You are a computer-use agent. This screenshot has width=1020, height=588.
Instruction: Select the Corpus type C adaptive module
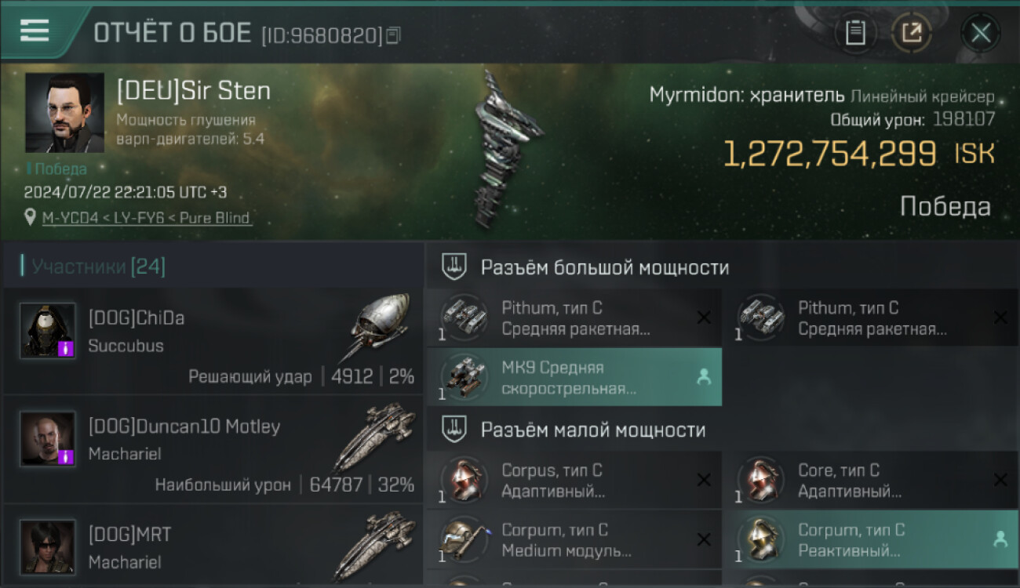(574, 480)
